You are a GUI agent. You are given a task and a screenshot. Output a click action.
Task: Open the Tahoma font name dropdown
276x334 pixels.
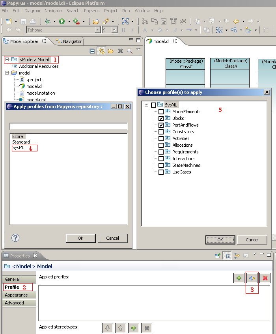click(x=97, y=30)
